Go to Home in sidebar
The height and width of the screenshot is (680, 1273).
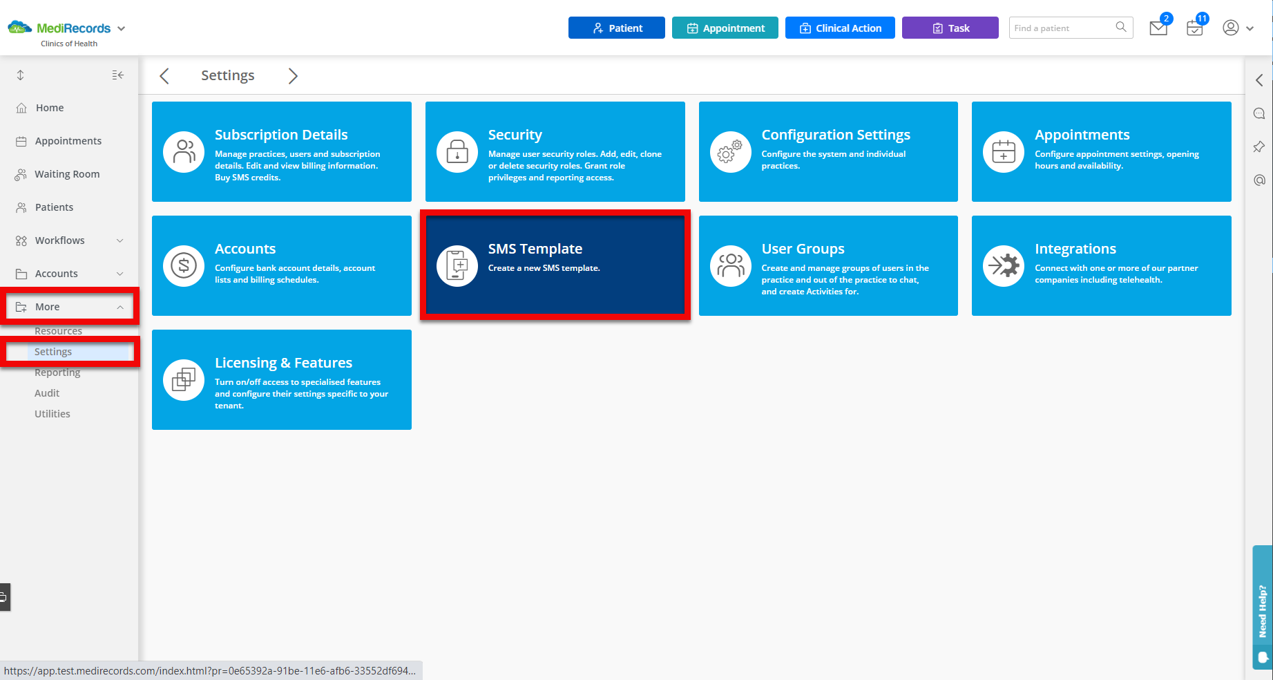pos(50,108)
